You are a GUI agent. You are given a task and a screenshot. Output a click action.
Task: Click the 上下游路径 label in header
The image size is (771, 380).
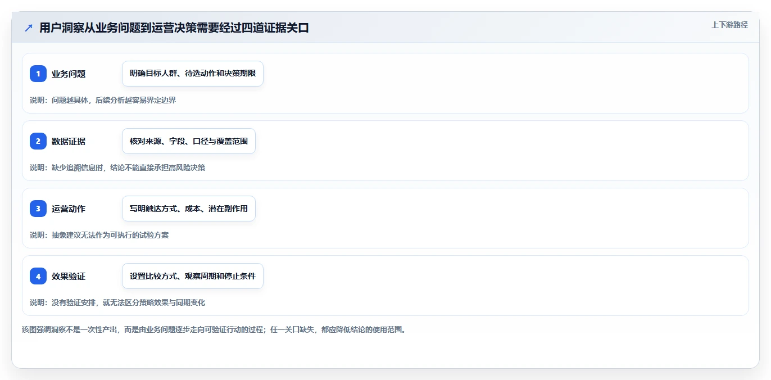coord(729,25)
